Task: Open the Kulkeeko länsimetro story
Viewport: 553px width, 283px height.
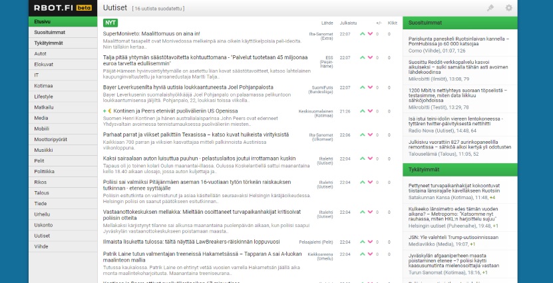Action: 454,214
